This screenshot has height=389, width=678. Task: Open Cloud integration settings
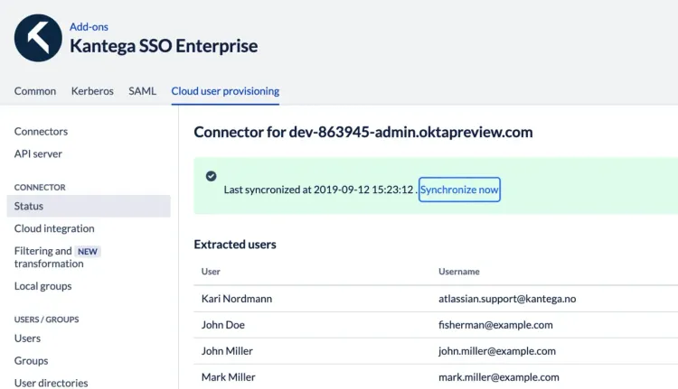pos(54,228)
